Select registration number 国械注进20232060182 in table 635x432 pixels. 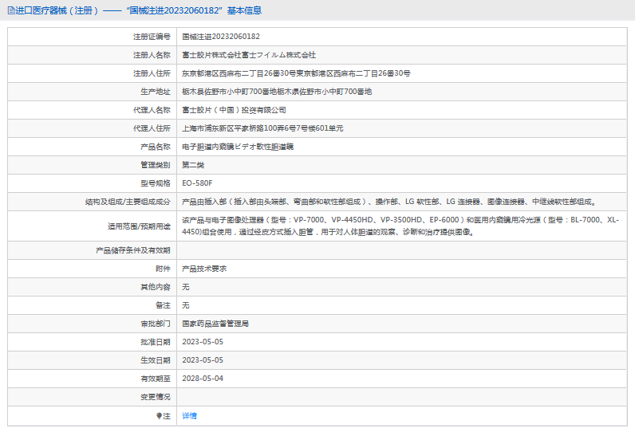pos(221,37)
